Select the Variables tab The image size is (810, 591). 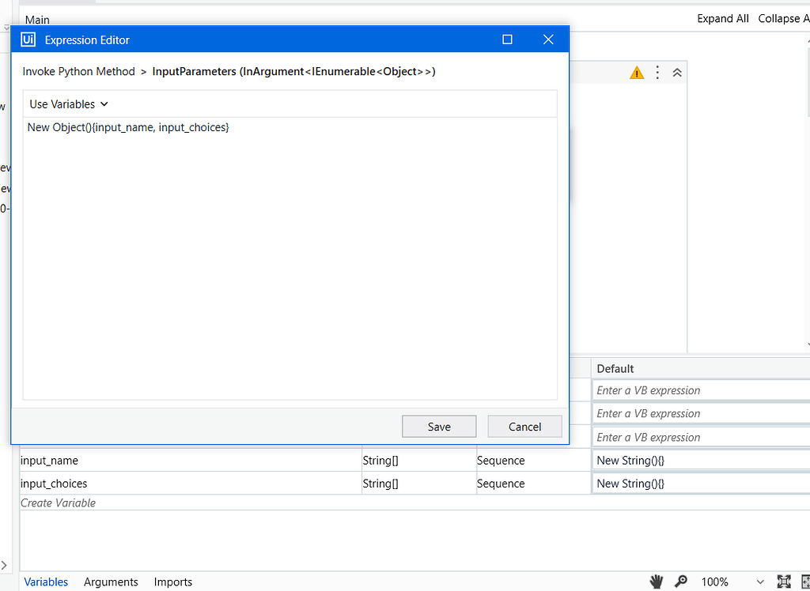pos(46,582)
